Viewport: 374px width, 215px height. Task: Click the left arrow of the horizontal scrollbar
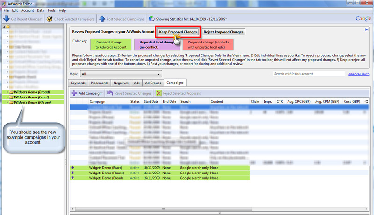(x=72, y=209)
